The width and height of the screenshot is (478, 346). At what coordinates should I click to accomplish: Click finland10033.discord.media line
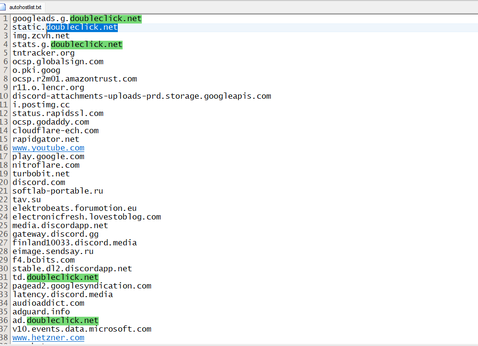[74, 243]
